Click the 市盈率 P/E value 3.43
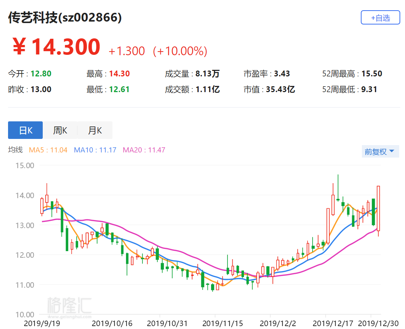Viewport: 405px width, 329px height. [282, 74]
